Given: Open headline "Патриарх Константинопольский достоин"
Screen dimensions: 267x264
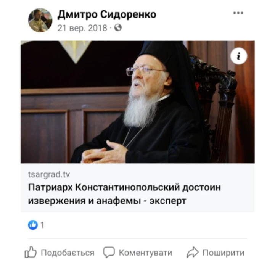Looking at the screenshot, I should pyautogui.click(x=124, y=187).
